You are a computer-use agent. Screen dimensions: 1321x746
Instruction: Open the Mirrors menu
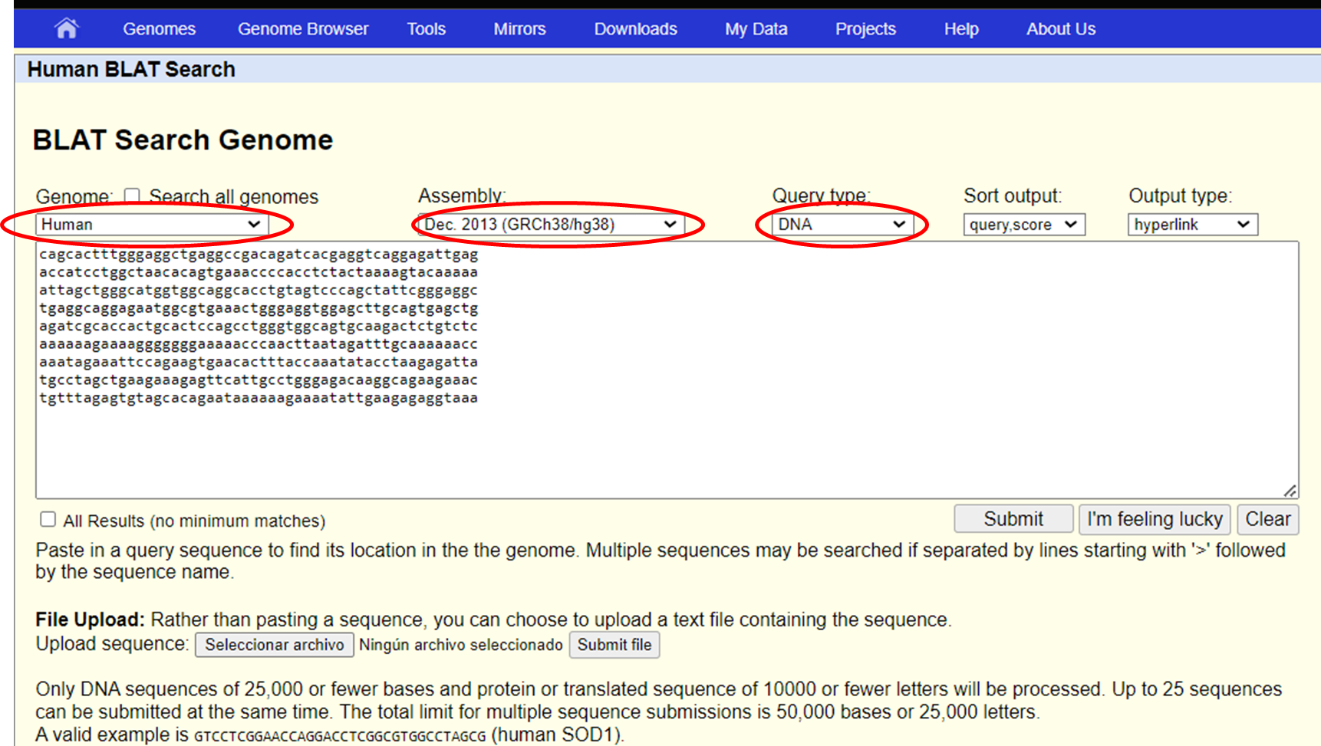(x=519, y=29)
